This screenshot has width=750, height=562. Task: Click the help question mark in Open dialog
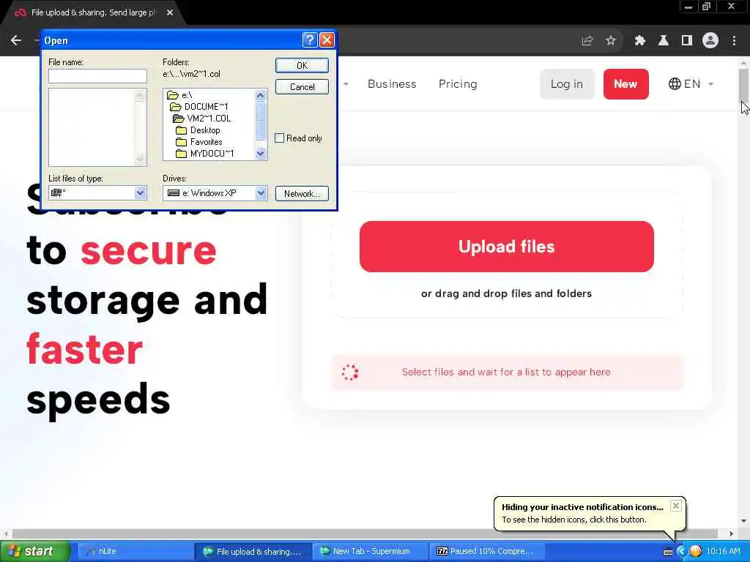point(310,40)
